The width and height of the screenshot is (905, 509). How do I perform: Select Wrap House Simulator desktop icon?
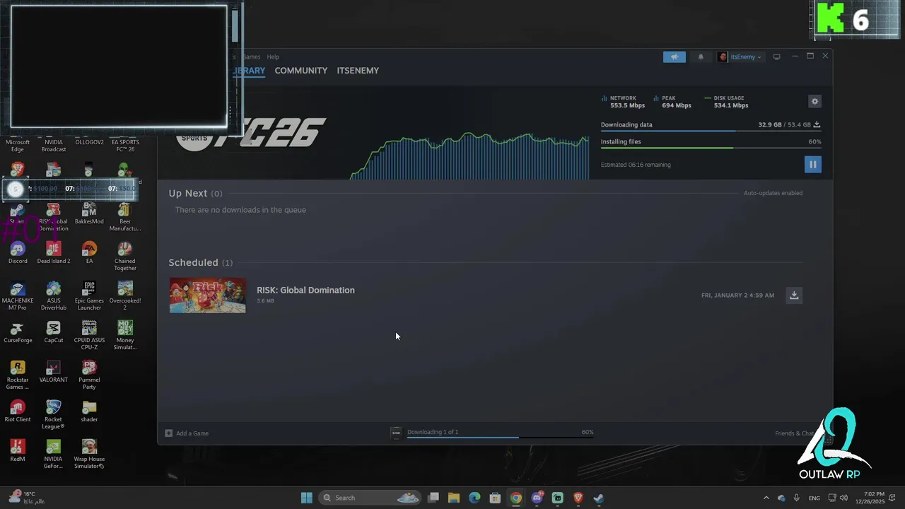click(89, 454)
